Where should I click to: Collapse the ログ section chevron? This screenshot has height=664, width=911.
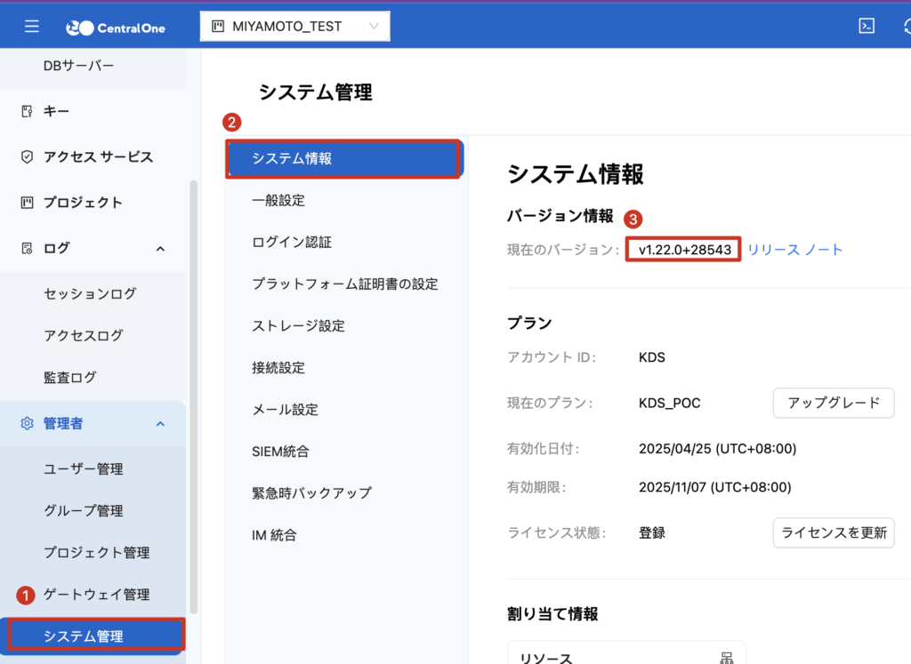point(160,249)
